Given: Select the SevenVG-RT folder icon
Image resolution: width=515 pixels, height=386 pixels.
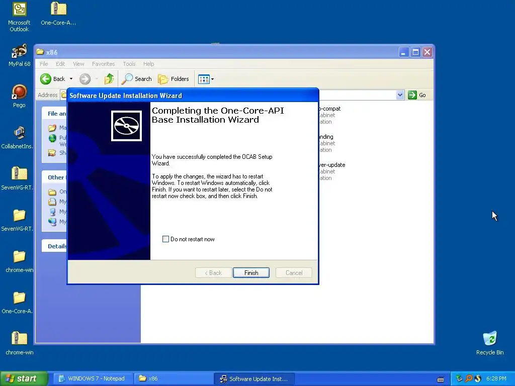Looking at the screenshot, I should click(x=17, y=219).
